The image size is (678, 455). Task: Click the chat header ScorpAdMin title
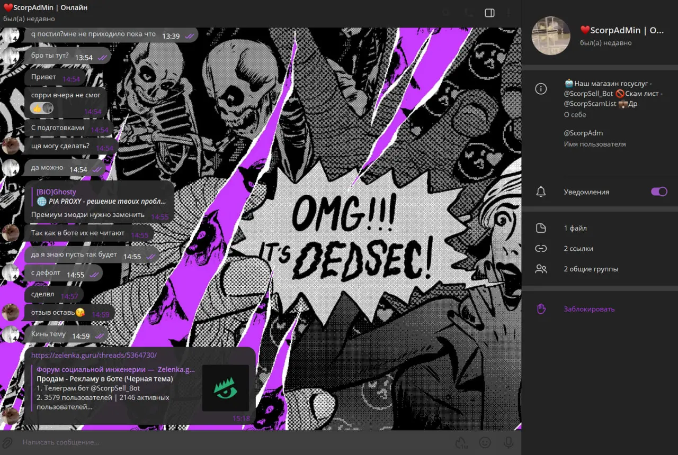pyautogui.click(x=46, y=7)
